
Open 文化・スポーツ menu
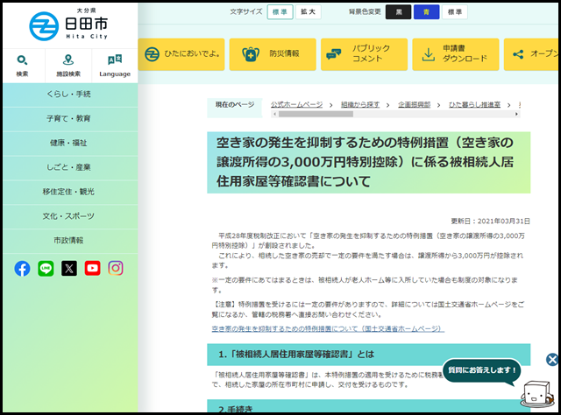[68, 216]
